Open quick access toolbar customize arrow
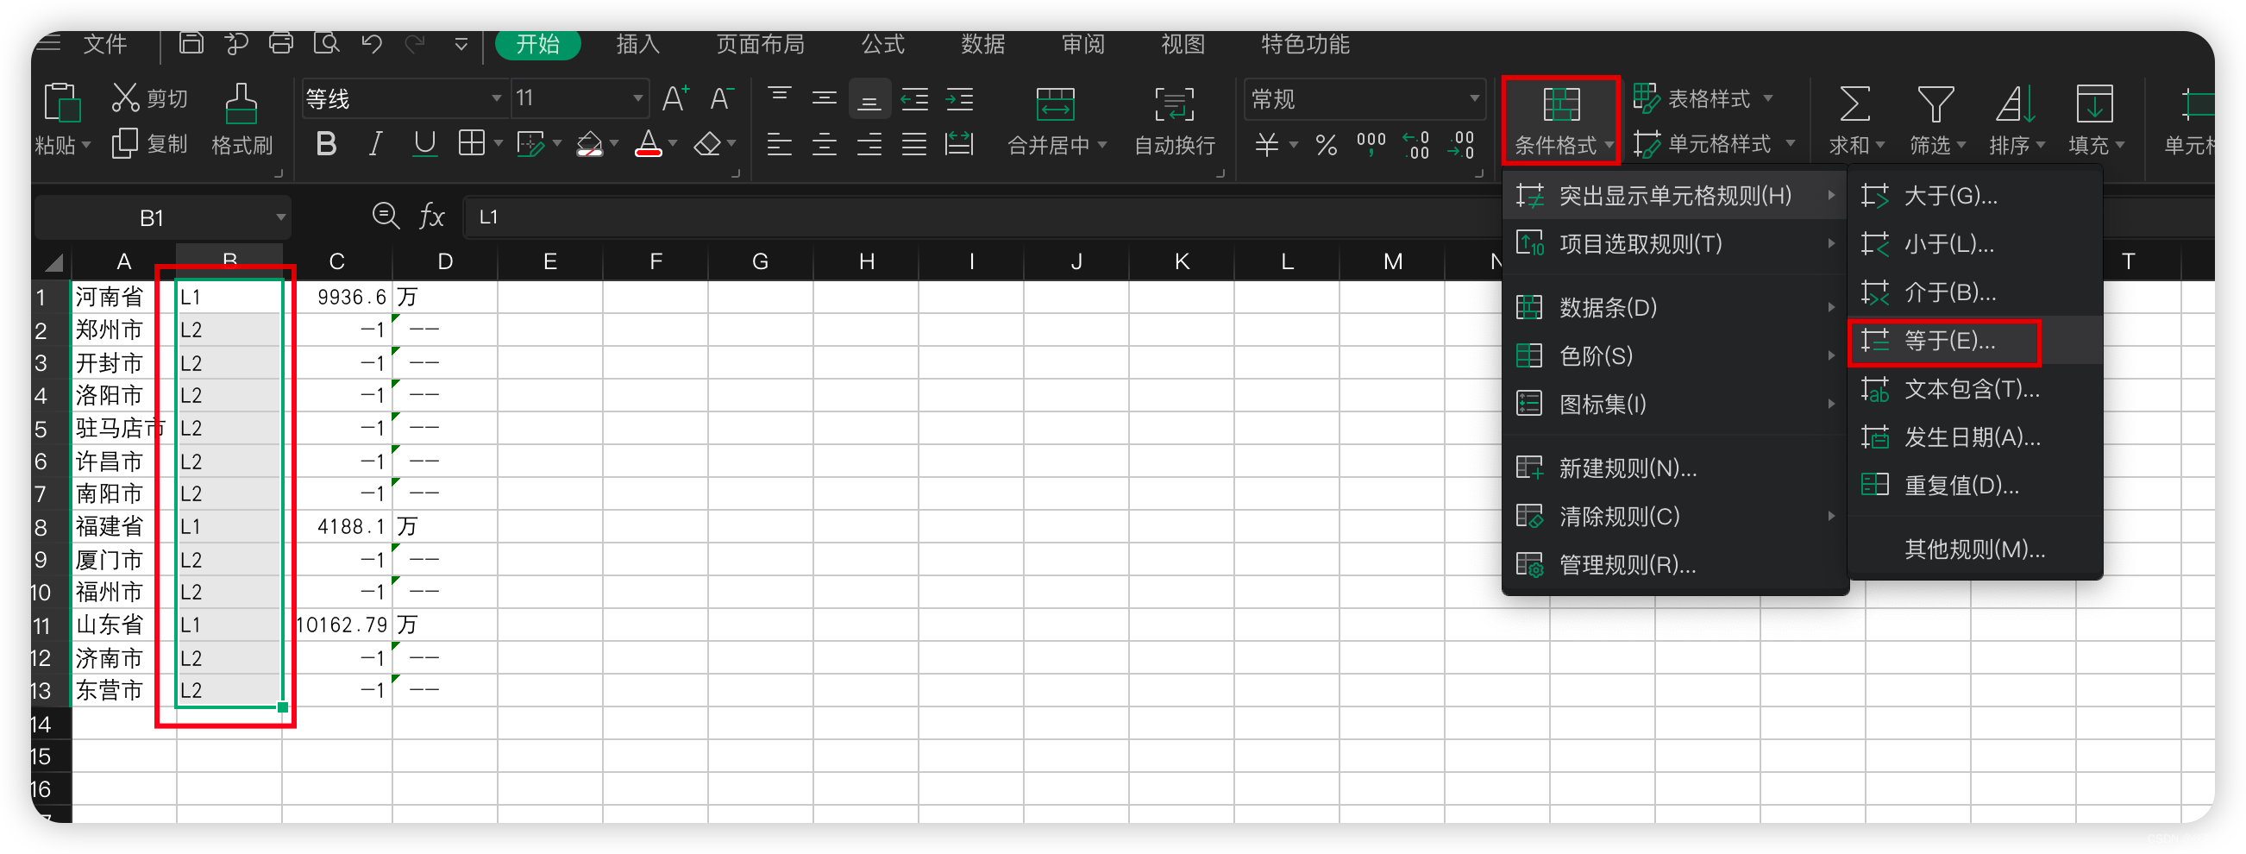Viewport: 2246px width, 854px height. coord(461,44)
